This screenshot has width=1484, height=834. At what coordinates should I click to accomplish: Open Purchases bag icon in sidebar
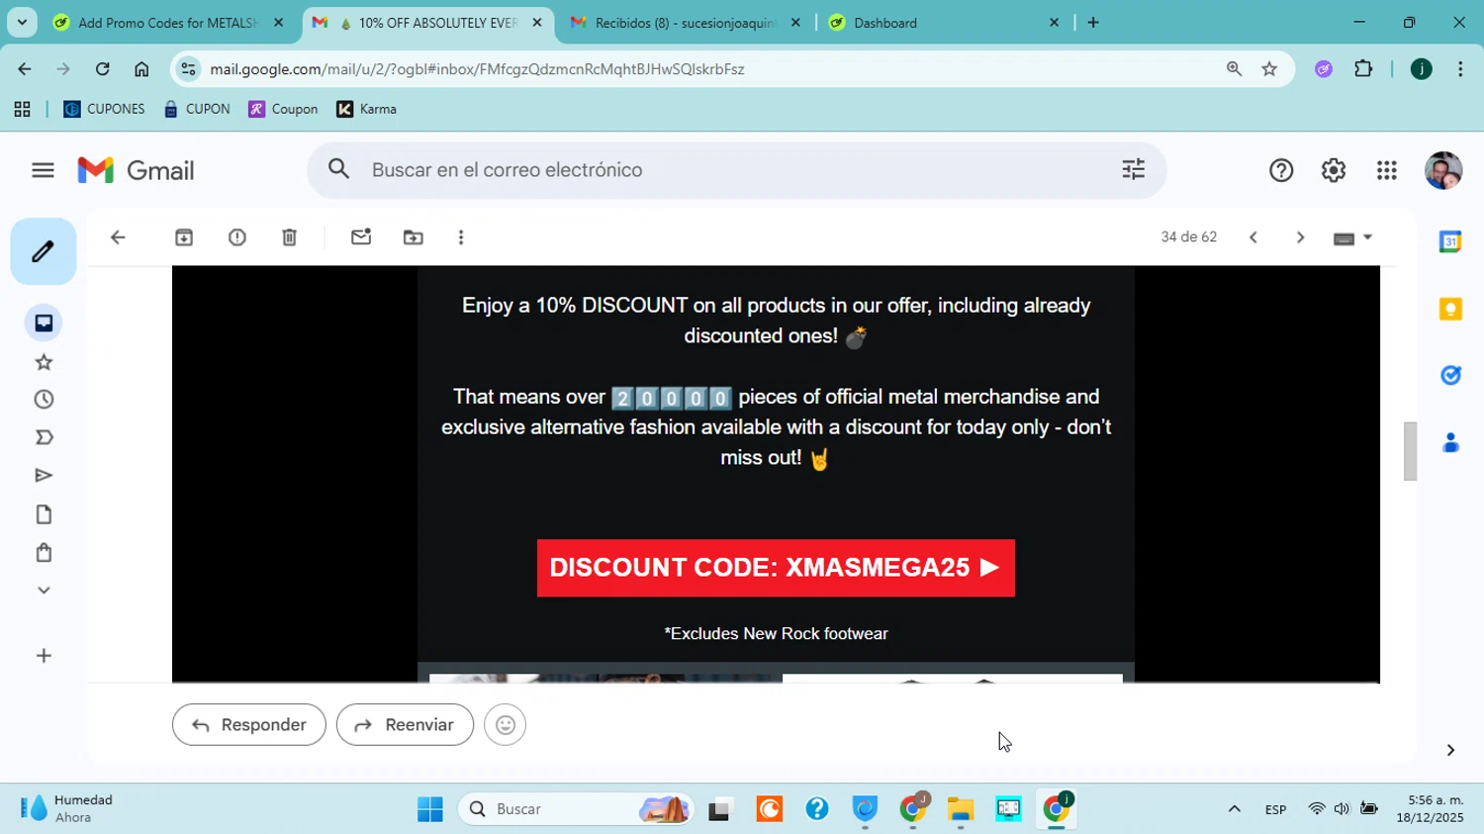[x=44, y=552]
